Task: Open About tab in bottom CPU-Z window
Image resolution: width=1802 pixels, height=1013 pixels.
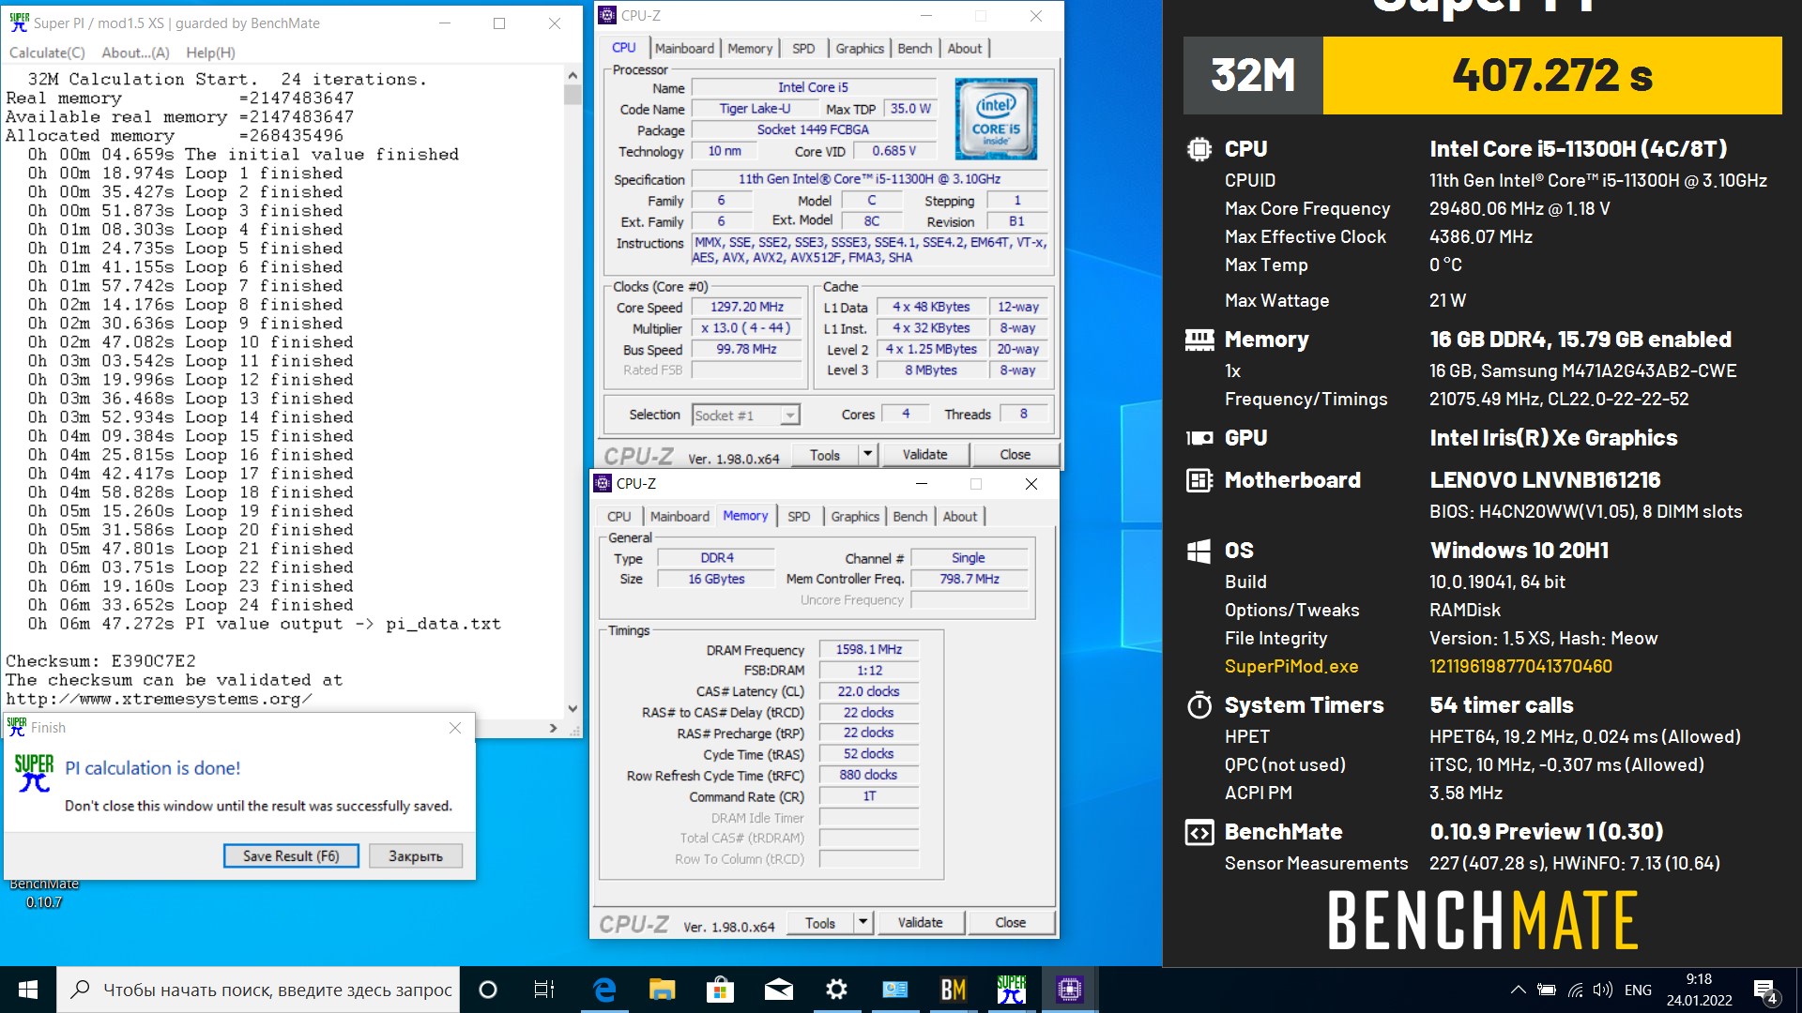Action: click(960, 516)
